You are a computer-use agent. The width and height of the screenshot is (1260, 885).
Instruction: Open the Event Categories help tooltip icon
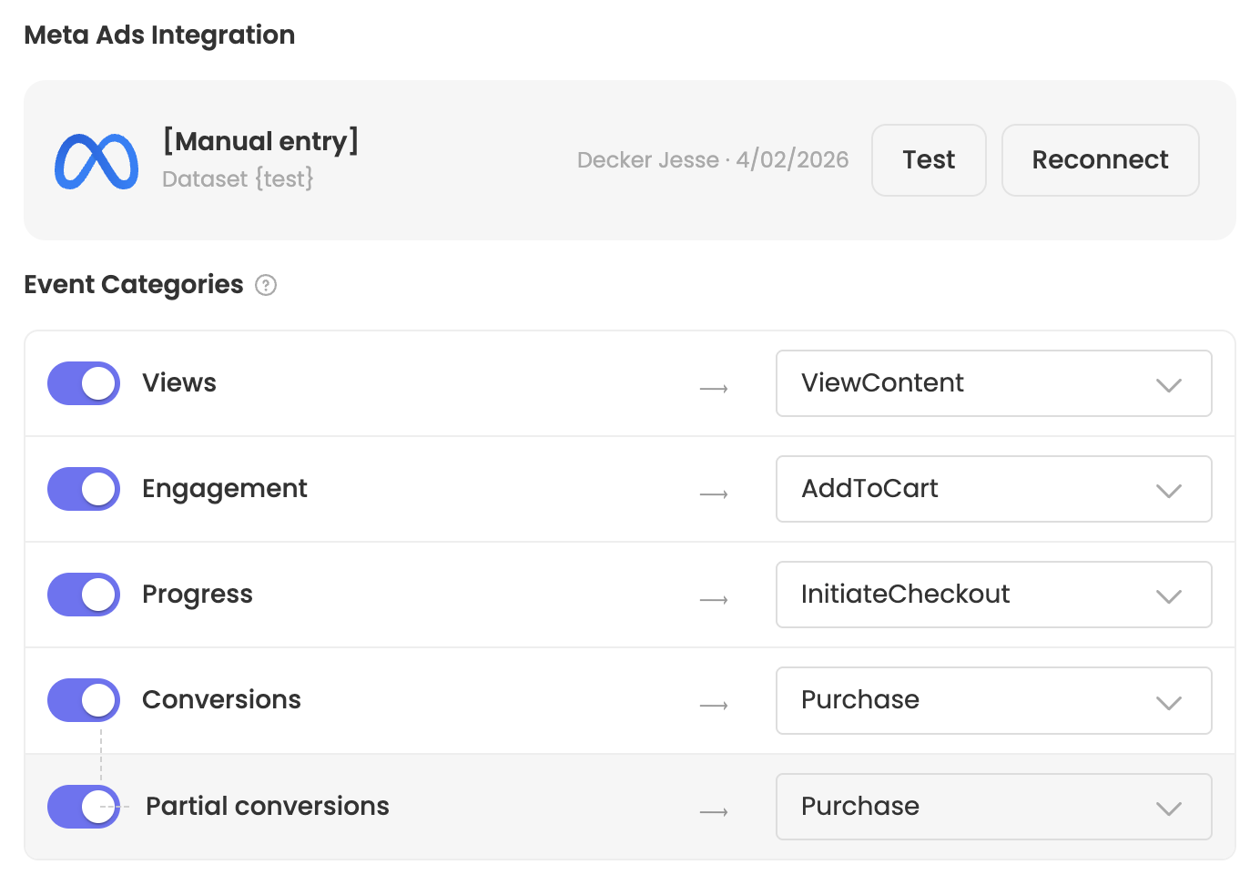tap(266, 286)
